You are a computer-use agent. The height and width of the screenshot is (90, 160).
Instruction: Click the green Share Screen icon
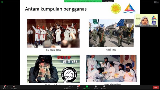(87, 86)
